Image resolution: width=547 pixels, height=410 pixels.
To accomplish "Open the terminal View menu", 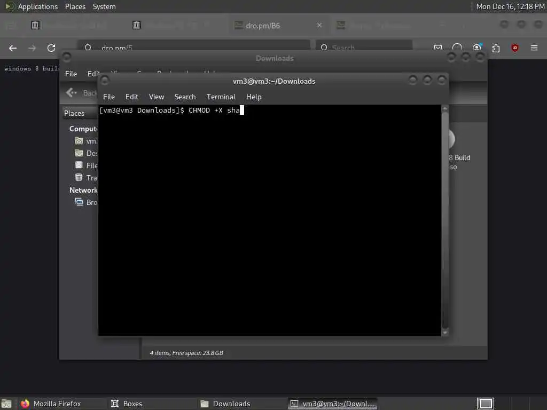I will click(x=157, y=97).
